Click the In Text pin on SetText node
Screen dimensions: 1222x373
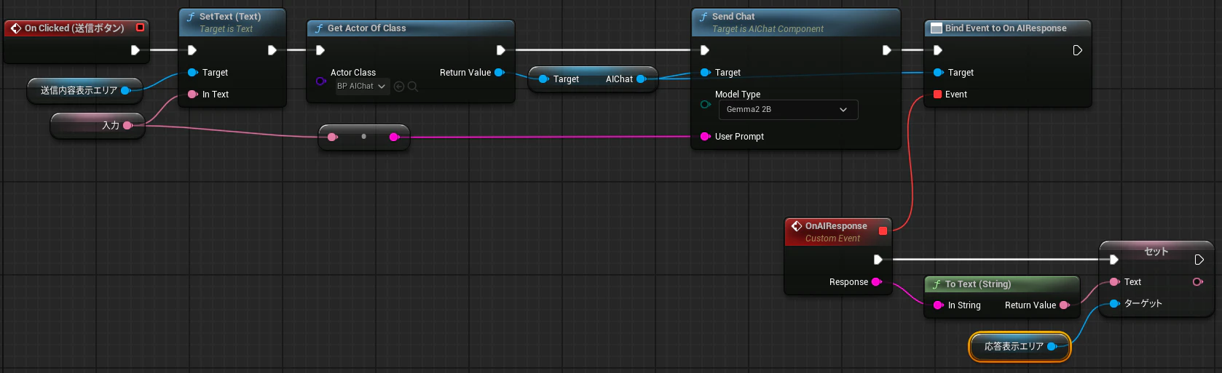point(193,95)
